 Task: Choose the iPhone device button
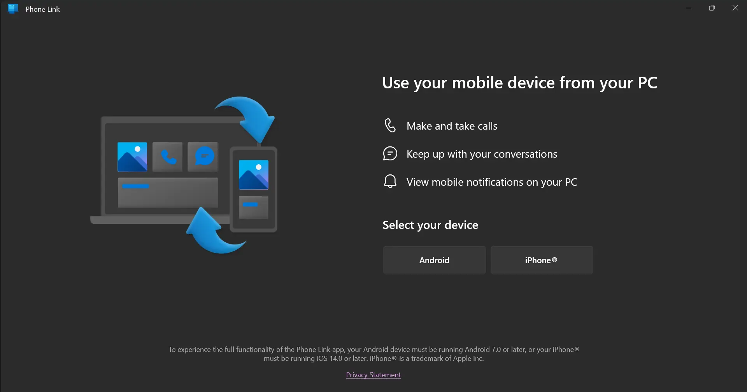542,260
